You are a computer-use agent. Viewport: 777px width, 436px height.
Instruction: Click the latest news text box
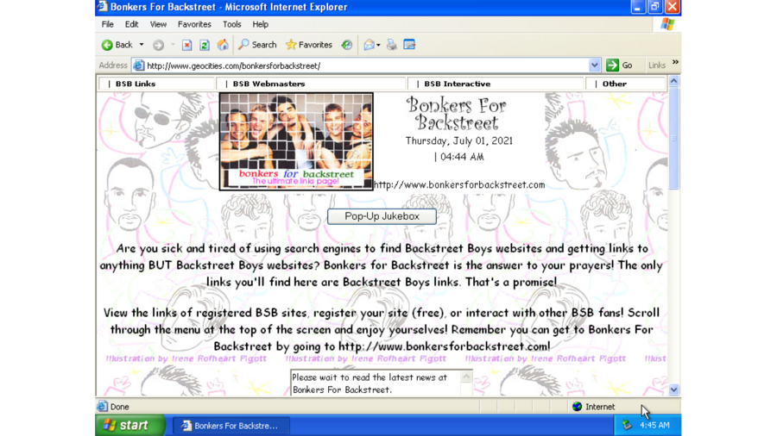[x=376, y=383]
